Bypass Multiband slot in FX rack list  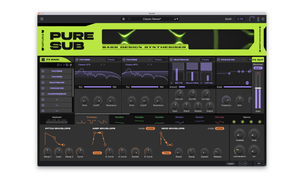point(43,82)
